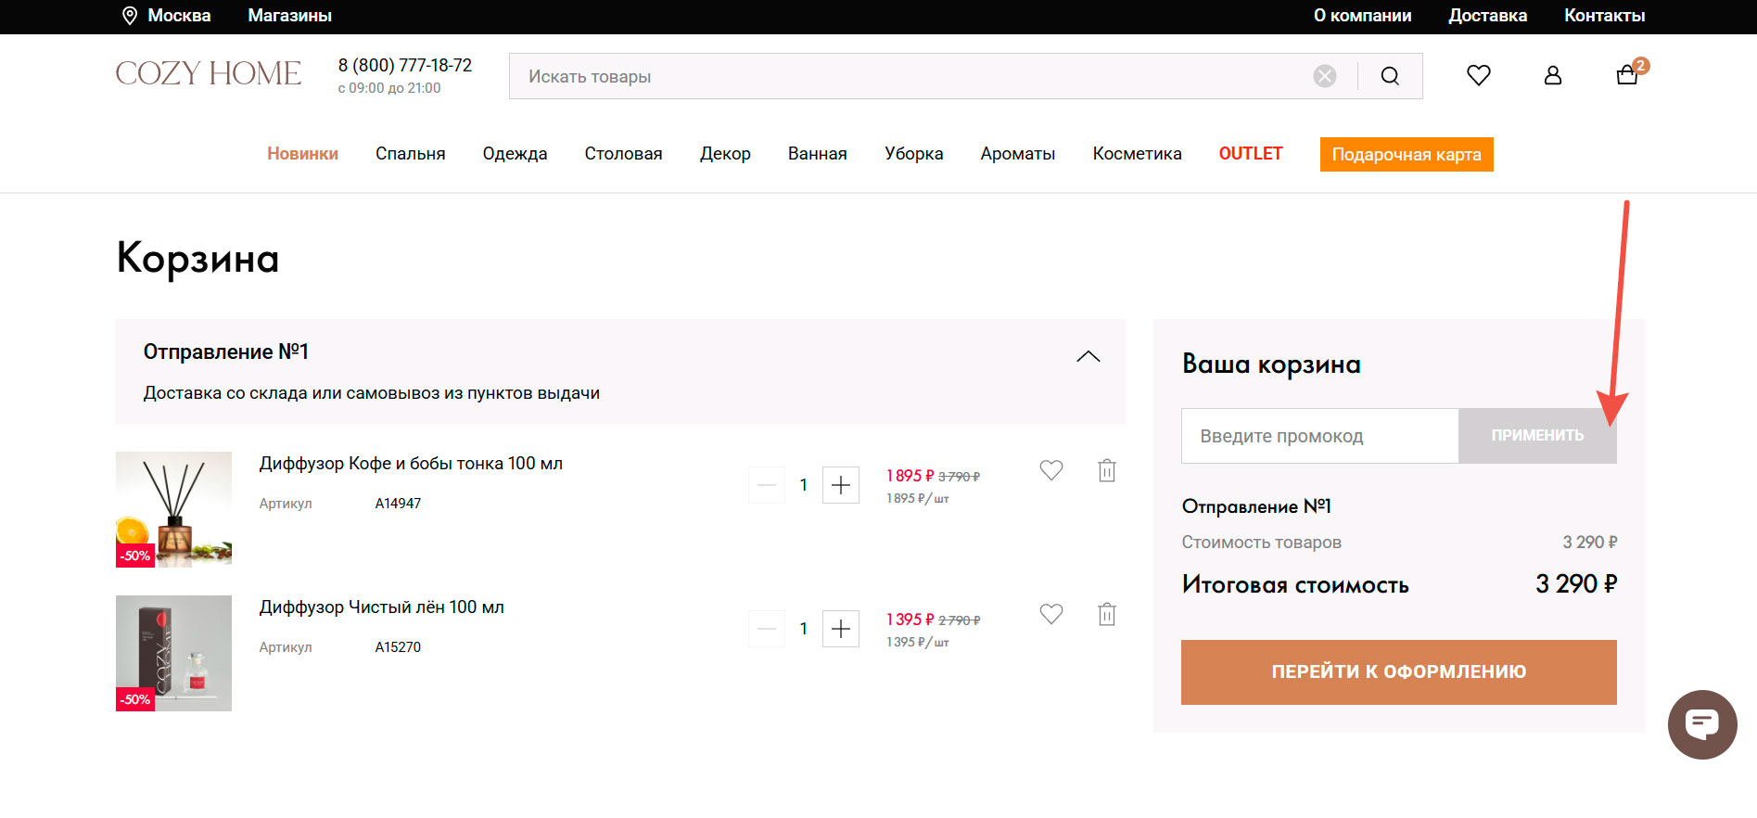The width and height of the screenshot is (1757, 818).
Task: Open the OUTLET category
Action: pyautogui.click(x=1251, y=154)
